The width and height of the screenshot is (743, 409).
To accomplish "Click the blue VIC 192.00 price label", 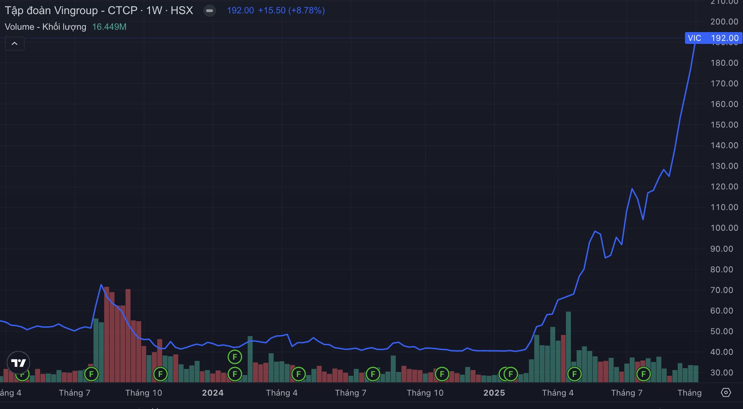I will click(713, 38).
